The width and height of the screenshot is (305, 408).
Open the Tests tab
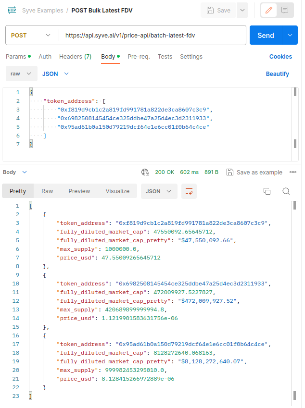pos(165,56)
